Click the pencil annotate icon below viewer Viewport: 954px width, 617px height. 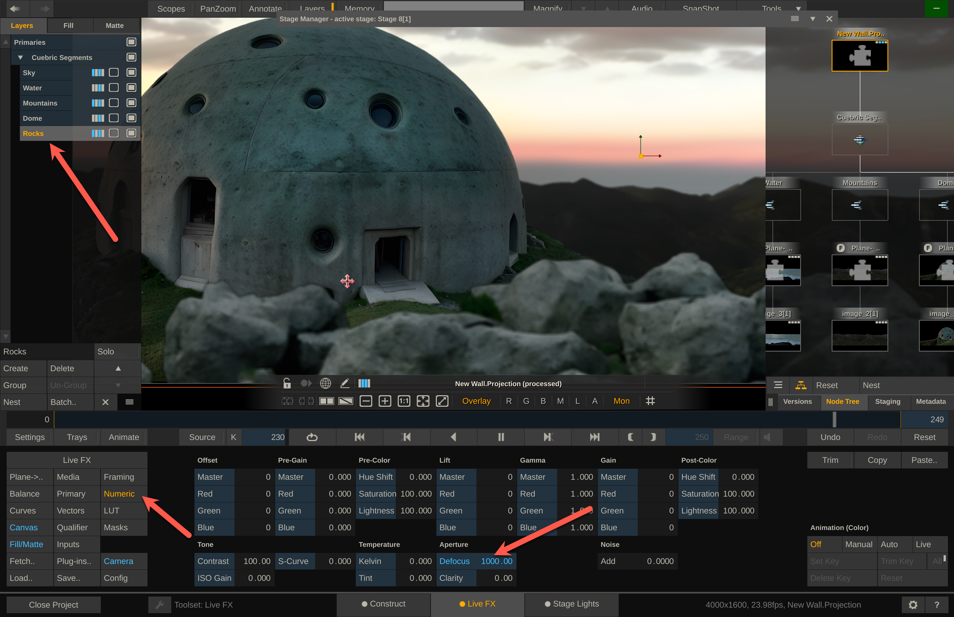[x=345, y=383]
